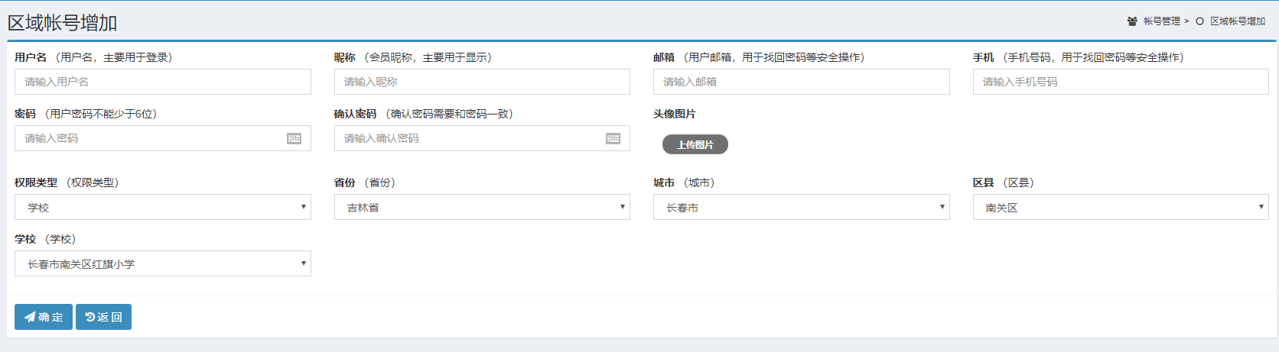1279x352 pixels.
Task: Focus the 密码 password input field
Action: (x=149, y=138)
